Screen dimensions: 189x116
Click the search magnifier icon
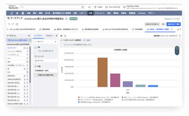pyautogui.click(x=82, y=7)
